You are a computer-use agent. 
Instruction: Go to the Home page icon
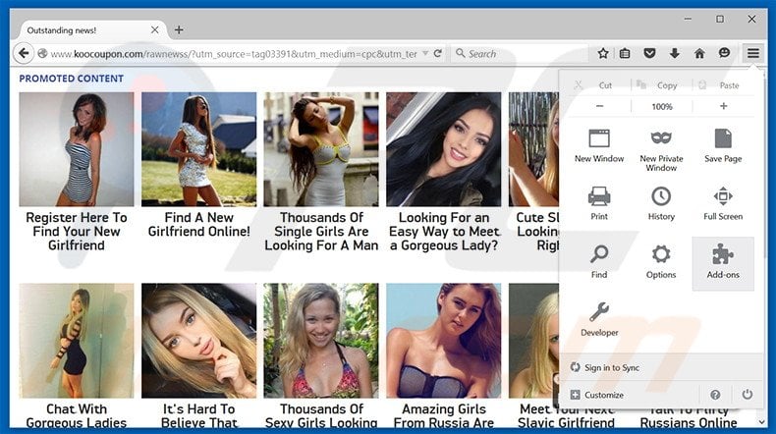coord(698,53)
